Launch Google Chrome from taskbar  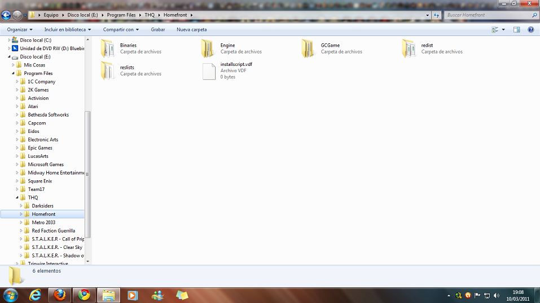point(84,296)
